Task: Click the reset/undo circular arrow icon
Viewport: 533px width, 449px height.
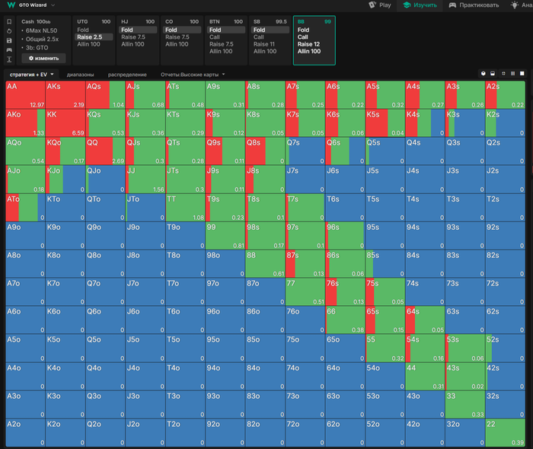Action: [9, 31]
